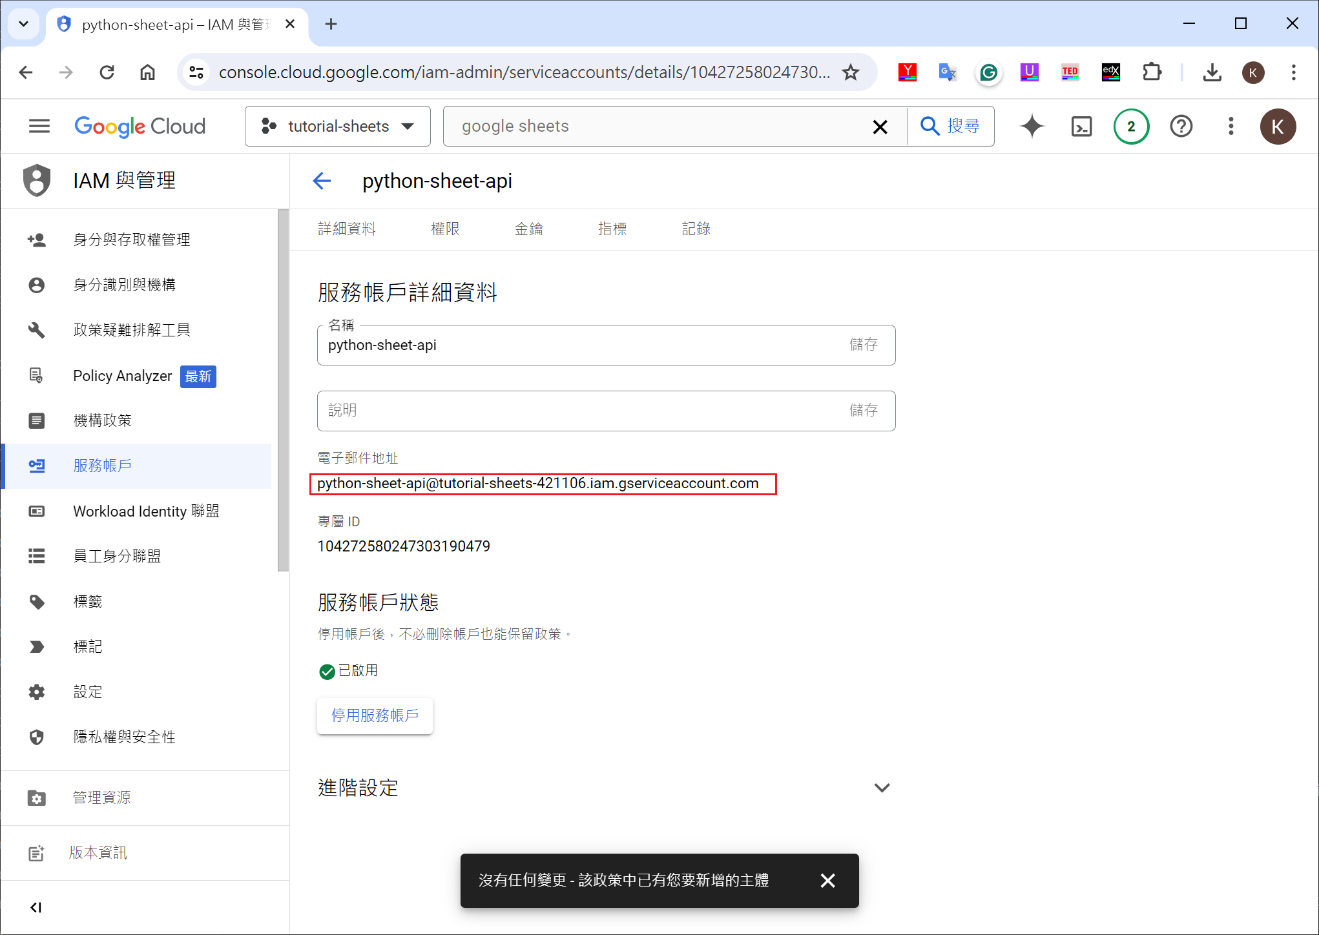Collapse the IAM sidebar navigation panel

click(x=36, y=907)
